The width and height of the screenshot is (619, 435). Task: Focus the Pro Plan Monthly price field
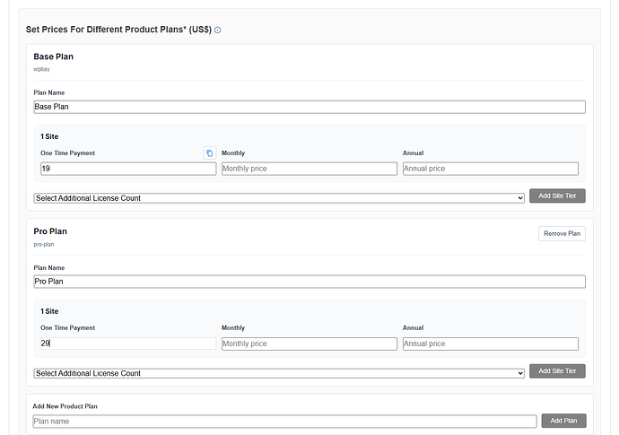pos(309,344)
